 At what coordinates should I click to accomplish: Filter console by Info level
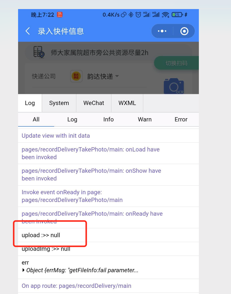coord(108,119)
